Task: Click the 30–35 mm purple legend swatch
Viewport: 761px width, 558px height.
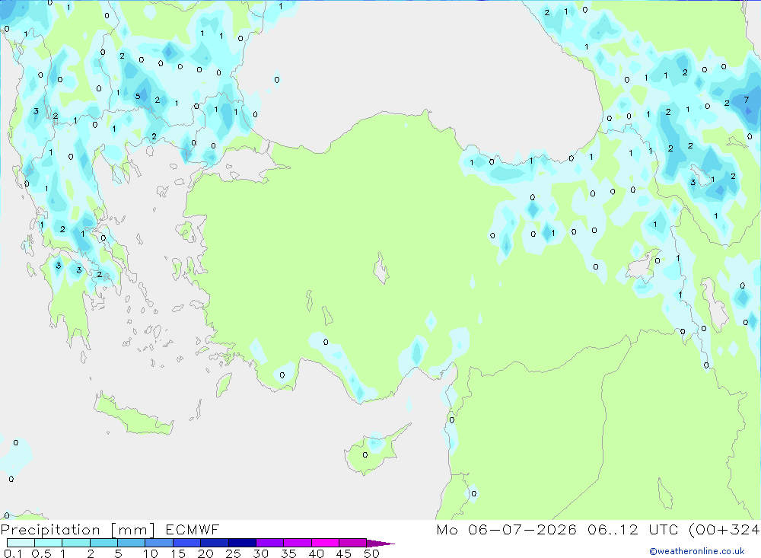Action: click(x=270, y=543)
